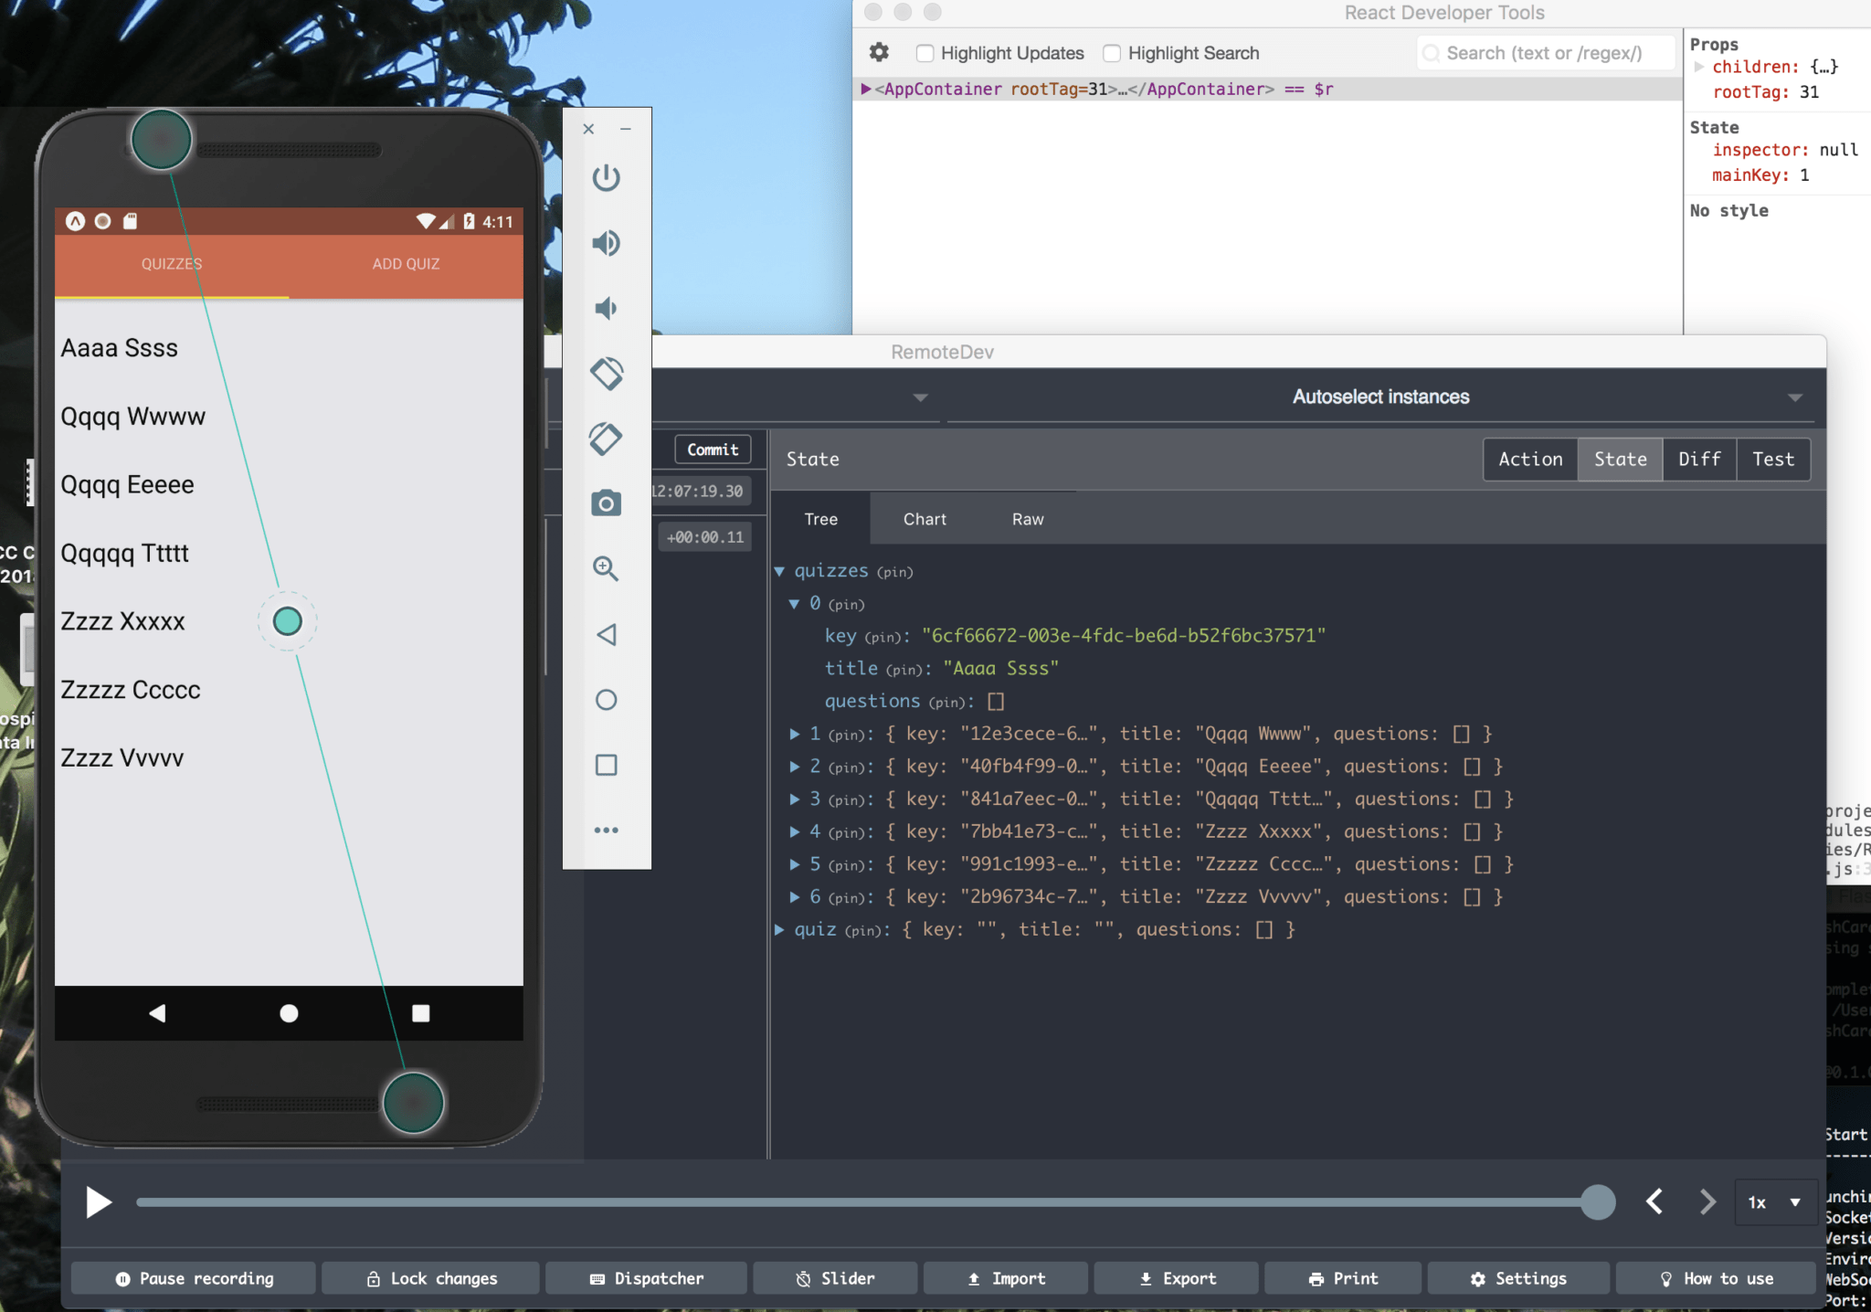Viewport: 1871px width, 1312px height.
Task: Click the emulator power button icon
Action: point(607,177)
